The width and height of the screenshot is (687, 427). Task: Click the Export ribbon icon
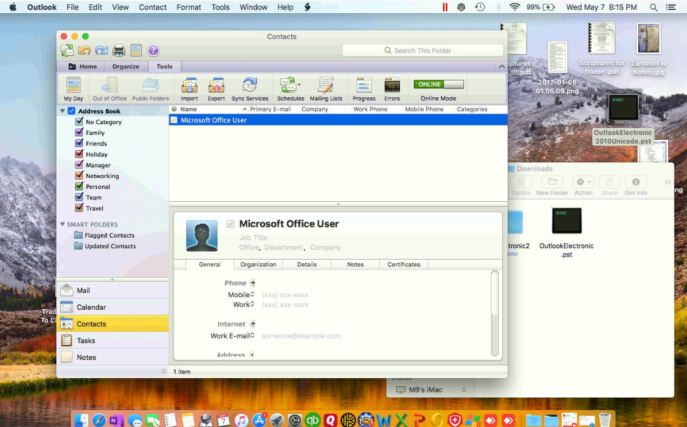[x=216, y=89]
